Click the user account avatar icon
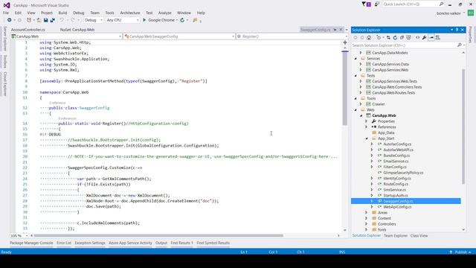 [471, 13]
